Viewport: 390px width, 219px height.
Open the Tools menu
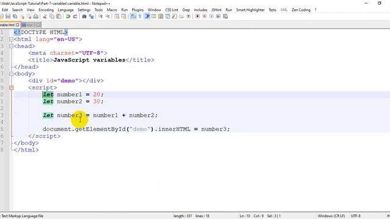(x=99, y=10)
